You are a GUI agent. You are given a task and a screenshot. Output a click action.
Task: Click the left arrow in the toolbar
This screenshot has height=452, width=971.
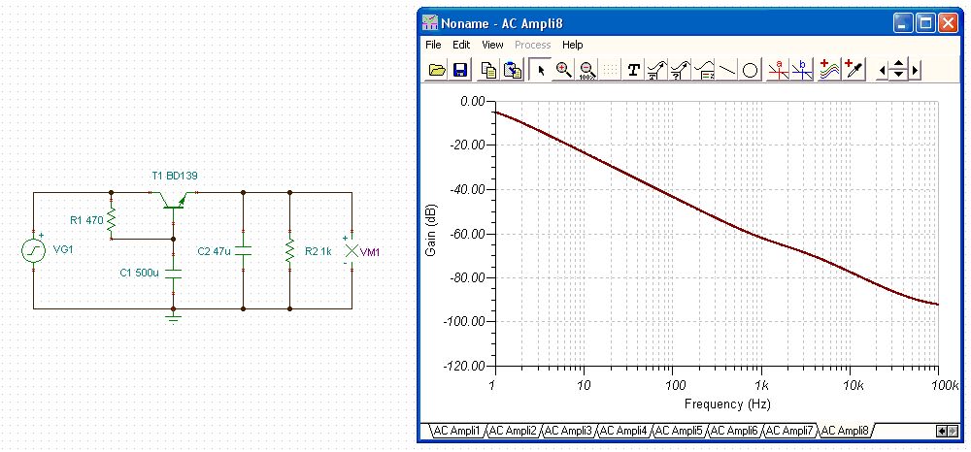pos(883,71)
